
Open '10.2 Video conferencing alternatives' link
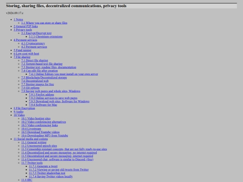(44, 122)
